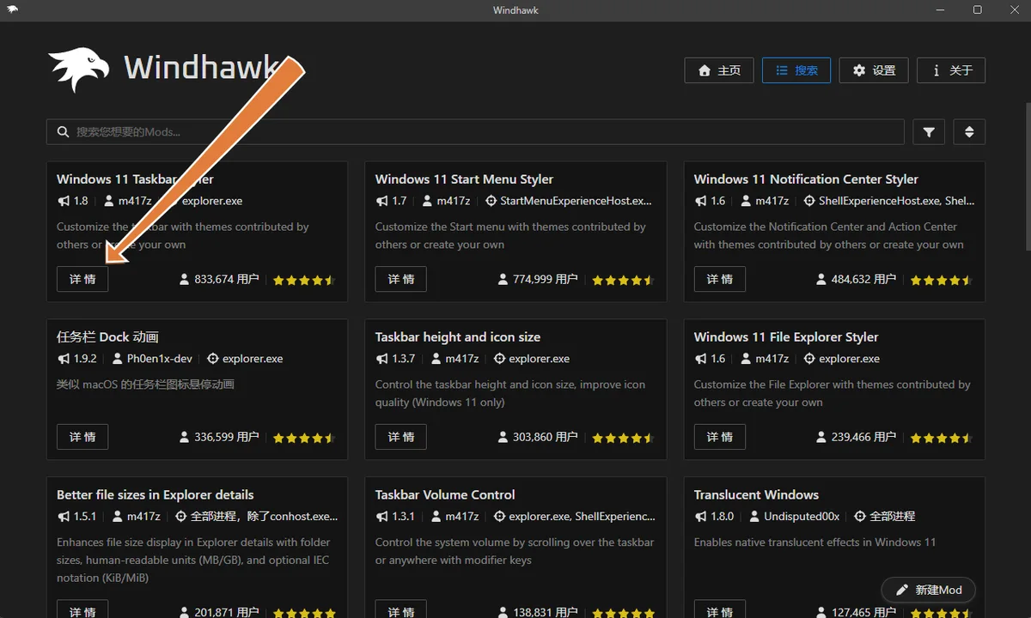Click the Windows 11 Start Menu Styler title

(x=464, y=179)
